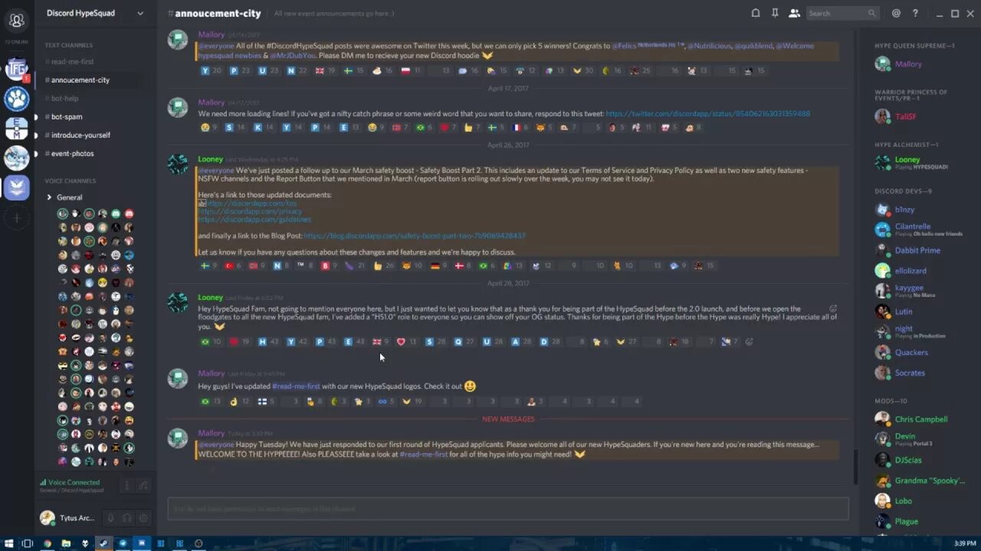Click #read-me-first mention in logos message

[296, 386]
